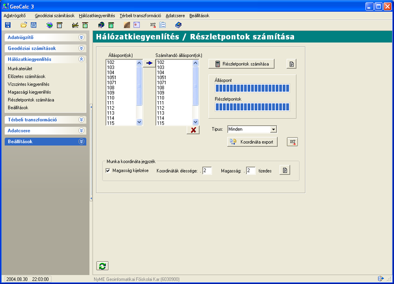The image size is (394, 284).
Task: Click the second floppy save-as toolbar icon
Action: (33, 25)
